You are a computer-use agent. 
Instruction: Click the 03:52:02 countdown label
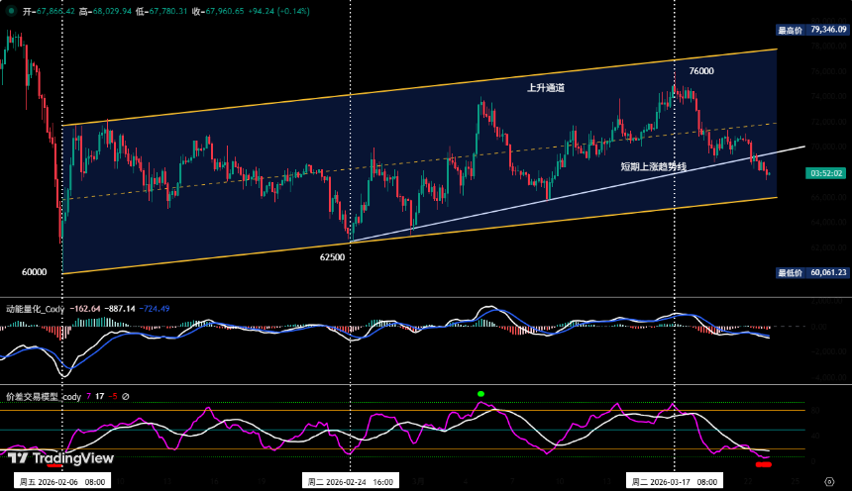coord(826,173)
